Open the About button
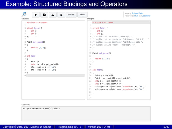 point(82,15)
